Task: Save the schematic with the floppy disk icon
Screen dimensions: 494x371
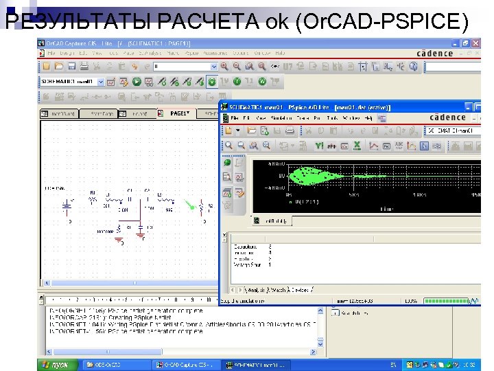Action: (x=72, y=66)
